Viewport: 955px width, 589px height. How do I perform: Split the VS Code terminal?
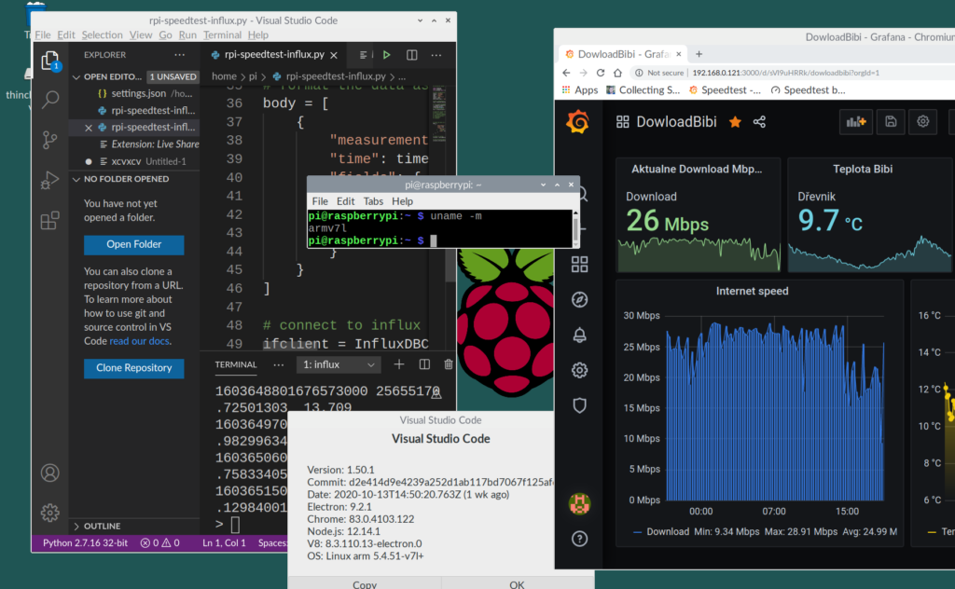pyautogui.click(x=424, y=364)
